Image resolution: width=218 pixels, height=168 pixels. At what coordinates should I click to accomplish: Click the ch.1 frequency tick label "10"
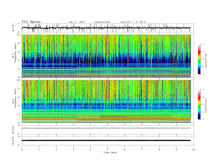(x=18, y=35)
